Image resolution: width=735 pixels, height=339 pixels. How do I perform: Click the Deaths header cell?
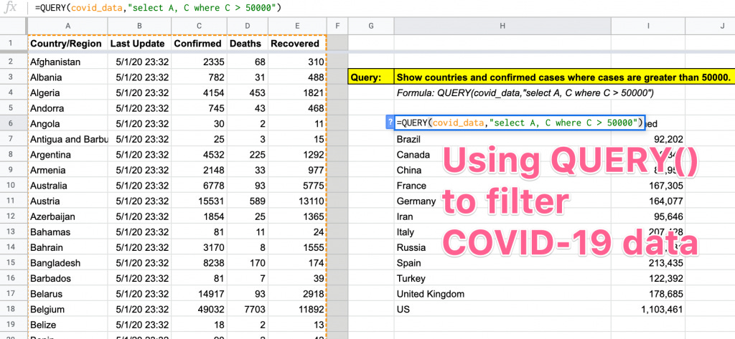coord(248,44)
